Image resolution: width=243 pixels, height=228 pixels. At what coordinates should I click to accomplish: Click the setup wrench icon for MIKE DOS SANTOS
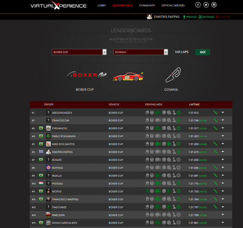click(215, 144)
